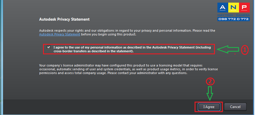Viewport: 255px width, 115px height.
Task: Click the small red dot beside the green arrow
Action: coord(235,54)
